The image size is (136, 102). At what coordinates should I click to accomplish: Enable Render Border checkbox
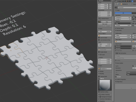coord(99,52)
